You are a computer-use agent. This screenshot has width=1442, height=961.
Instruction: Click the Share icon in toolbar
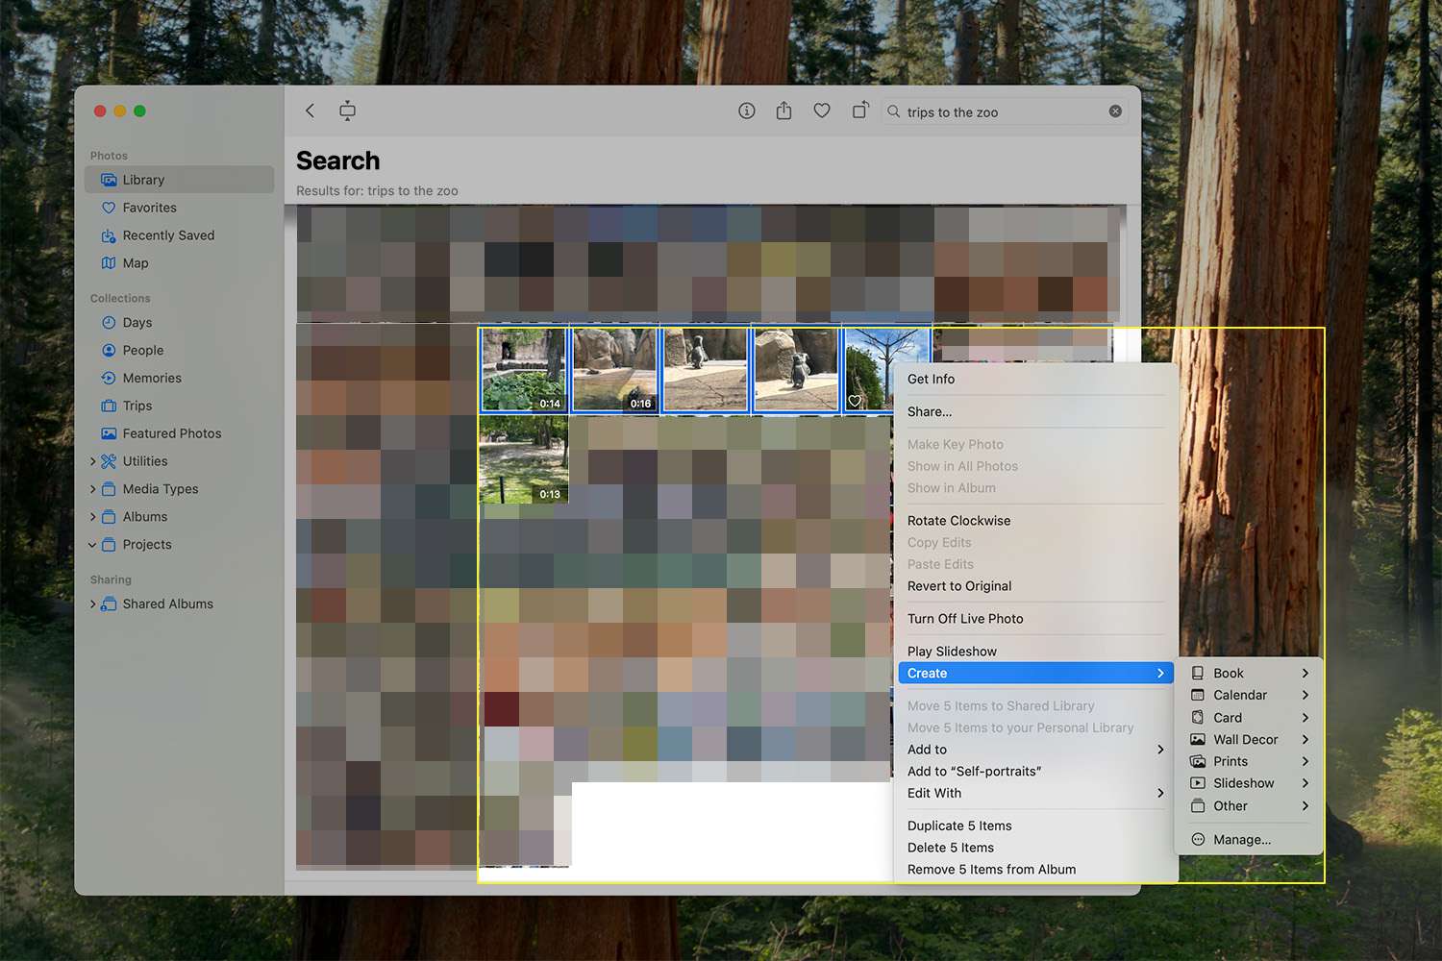(x=783, y=111)
